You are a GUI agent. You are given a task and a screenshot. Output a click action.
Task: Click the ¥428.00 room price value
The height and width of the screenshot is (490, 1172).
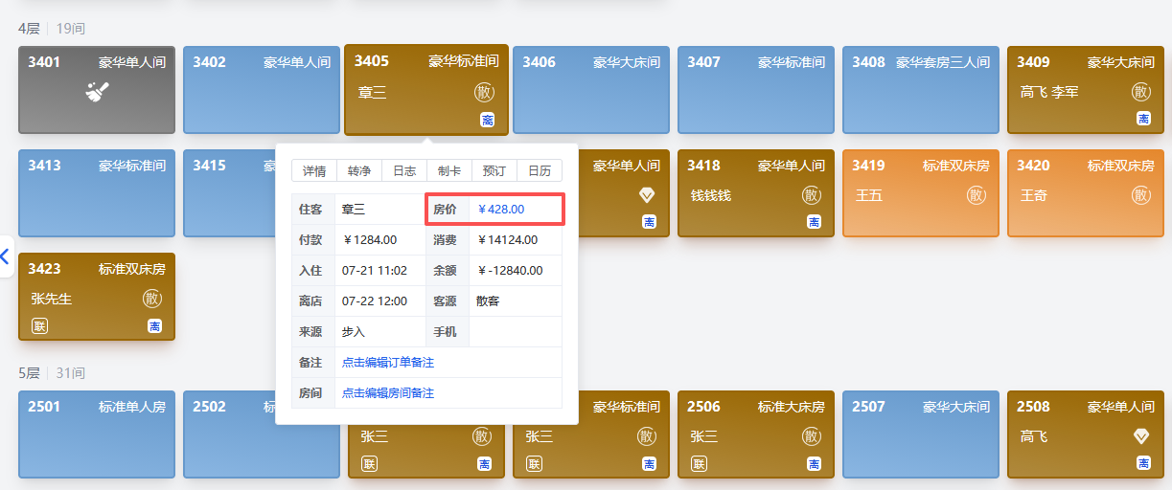tap(500, 210)
